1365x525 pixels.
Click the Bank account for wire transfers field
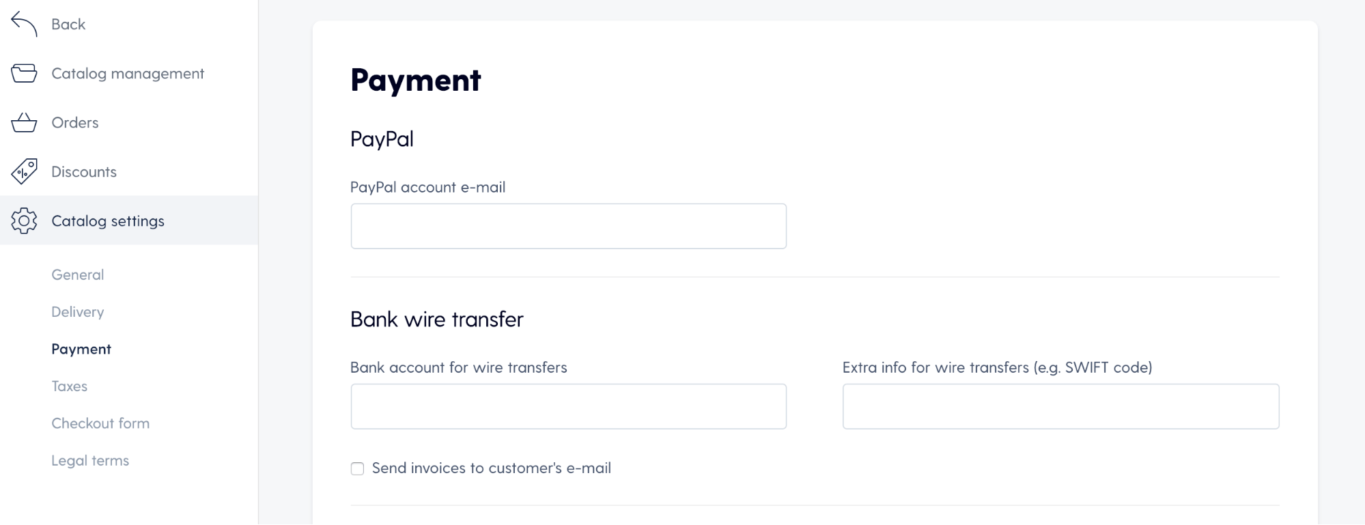click(x=568, y=406)
